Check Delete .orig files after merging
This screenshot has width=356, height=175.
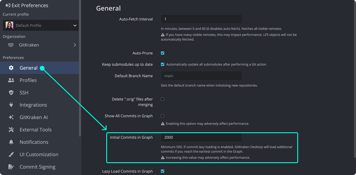163,99
